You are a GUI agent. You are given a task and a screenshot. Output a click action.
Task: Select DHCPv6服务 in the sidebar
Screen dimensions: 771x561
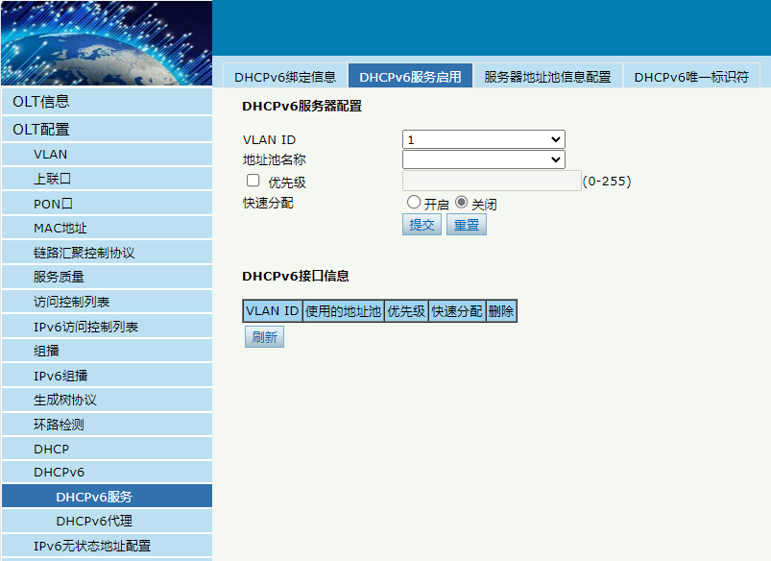click(108, 496)
